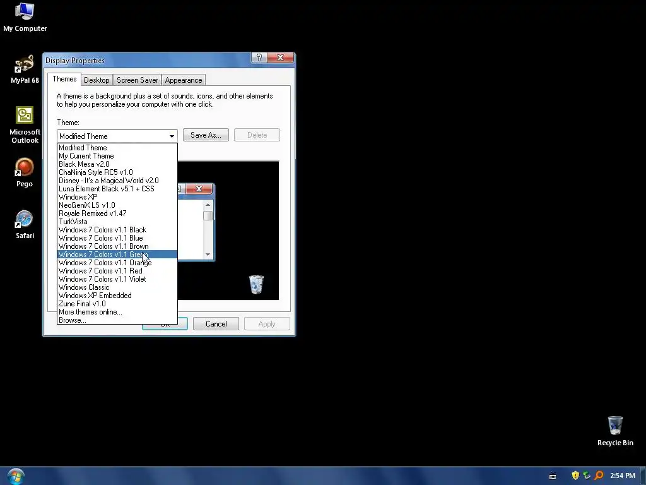This screenshot has width=646, height=485.
Task: Select highlighted Windows 7 Colors v1.1 Green
Action: pyautogui.click(x=117, y=254)
